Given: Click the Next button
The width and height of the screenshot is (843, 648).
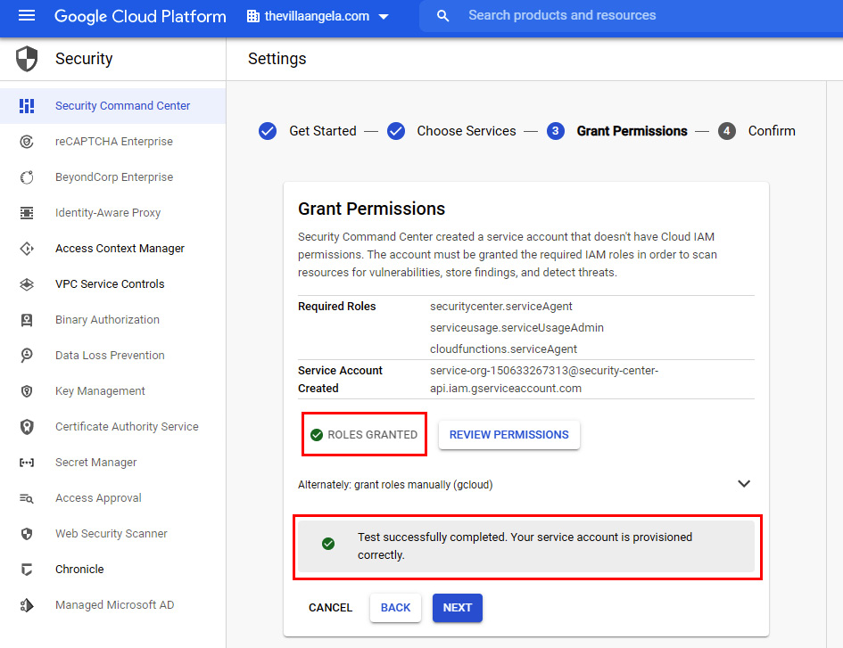Looking at the screenshot, I should coord(457,608).
